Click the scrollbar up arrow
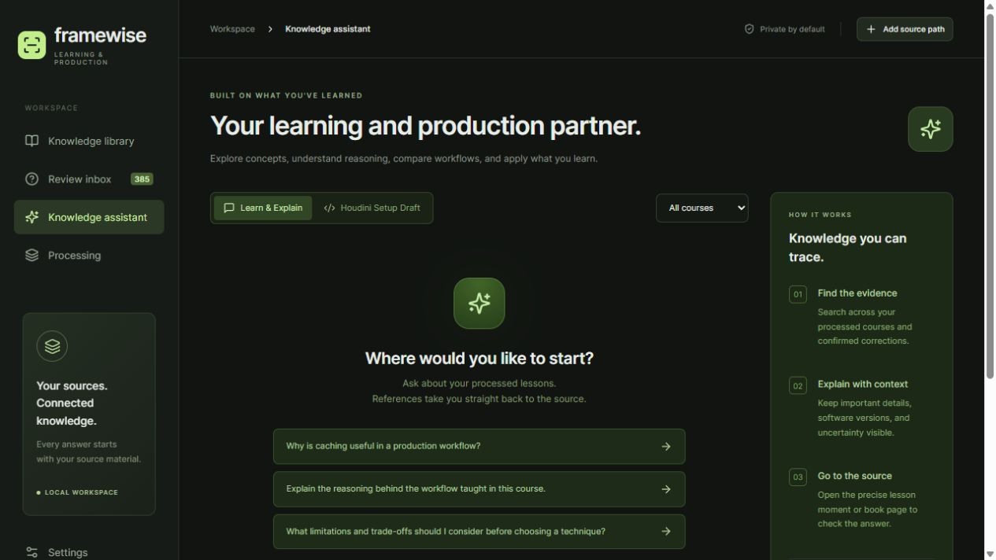This screenshot has height=560, width=996. point(990,6)
